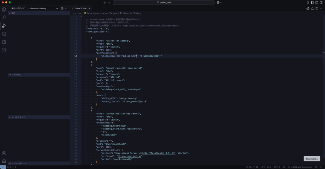Image resolution: width=325 pixels, height=169 pixels.
Task: Click the "version": "0.2.0" line text
Action: 97,29
